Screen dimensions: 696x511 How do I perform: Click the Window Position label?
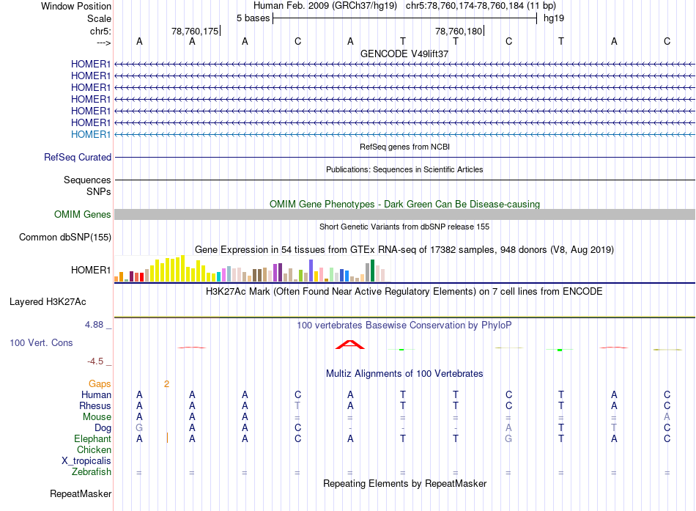click(x=76, y=6)
